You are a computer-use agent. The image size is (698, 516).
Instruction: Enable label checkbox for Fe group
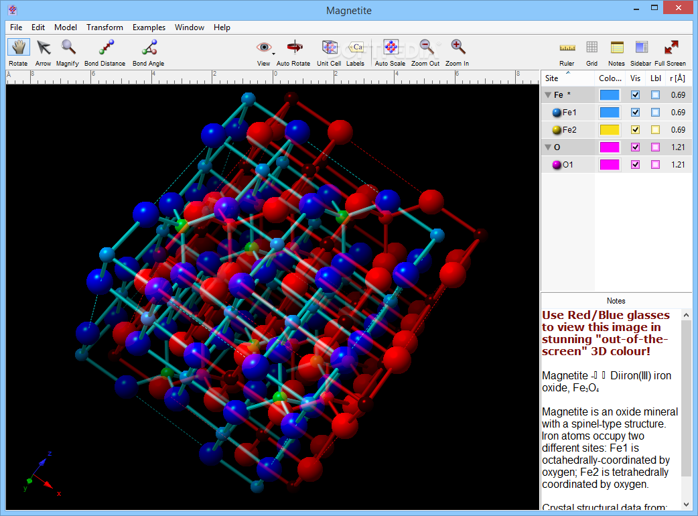(x=655, y=95)
